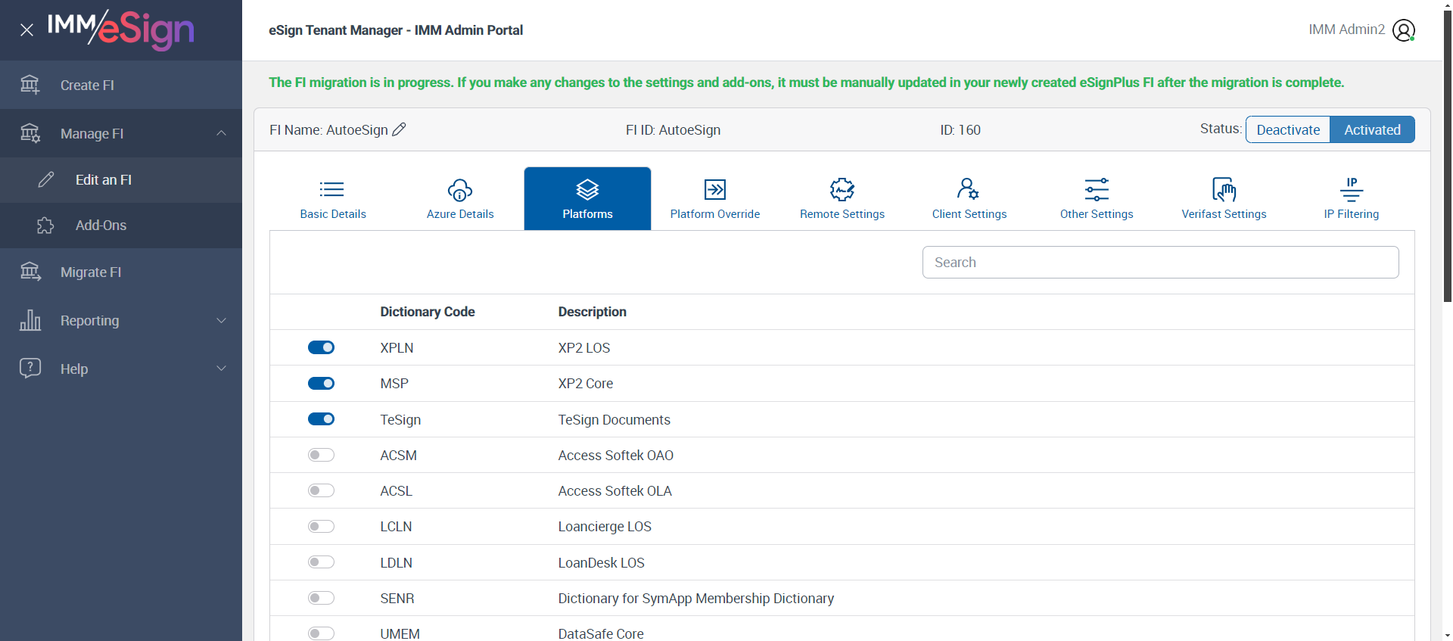Open the Basic Details tab
Viewport: 1453px width, 641px height.
click(333, 198)
